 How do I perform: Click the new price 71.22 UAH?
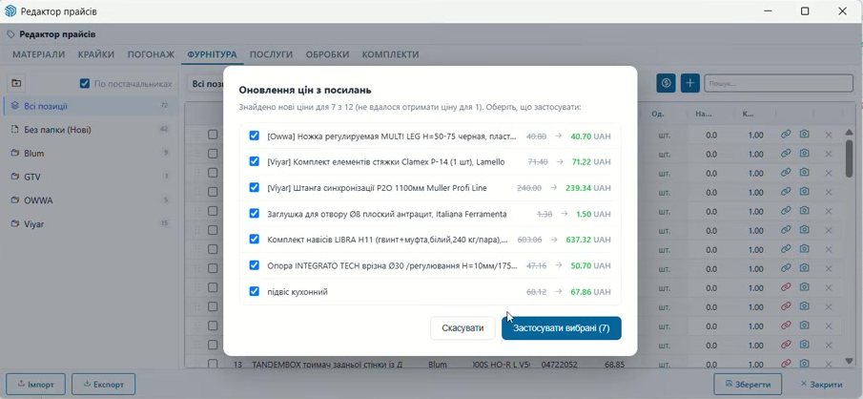tap(590, 161)
